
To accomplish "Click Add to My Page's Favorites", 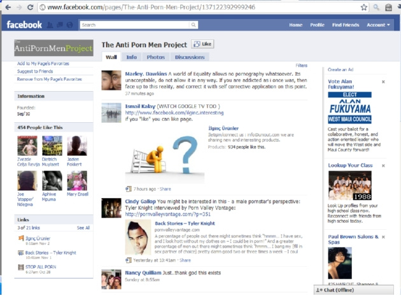I will [43, 64].
